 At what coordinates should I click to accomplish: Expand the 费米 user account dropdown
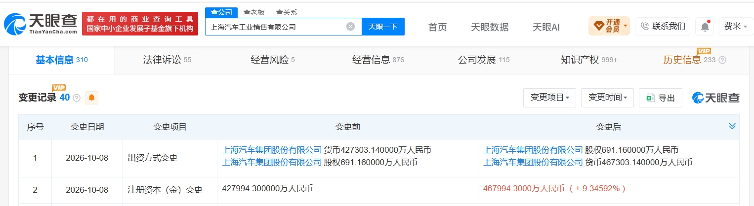tap(736, 27)
